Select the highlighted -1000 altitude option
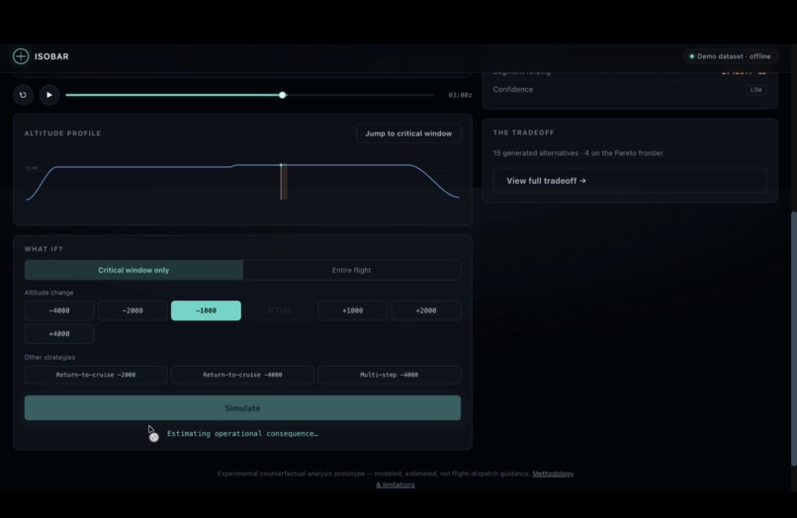The height and width of the screenshot is (518, 797). coord(206,310)
